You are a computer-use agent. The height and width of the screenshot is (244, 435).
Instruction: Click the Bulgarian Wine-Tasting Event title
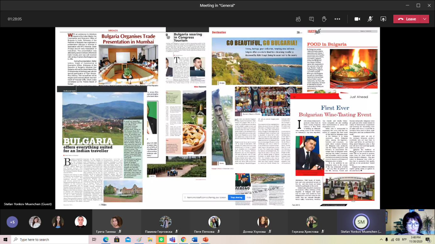click(x=335, y=114)
